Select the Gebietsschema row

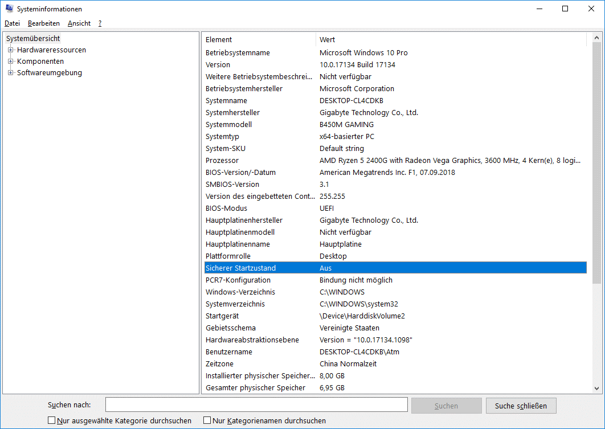395,328
